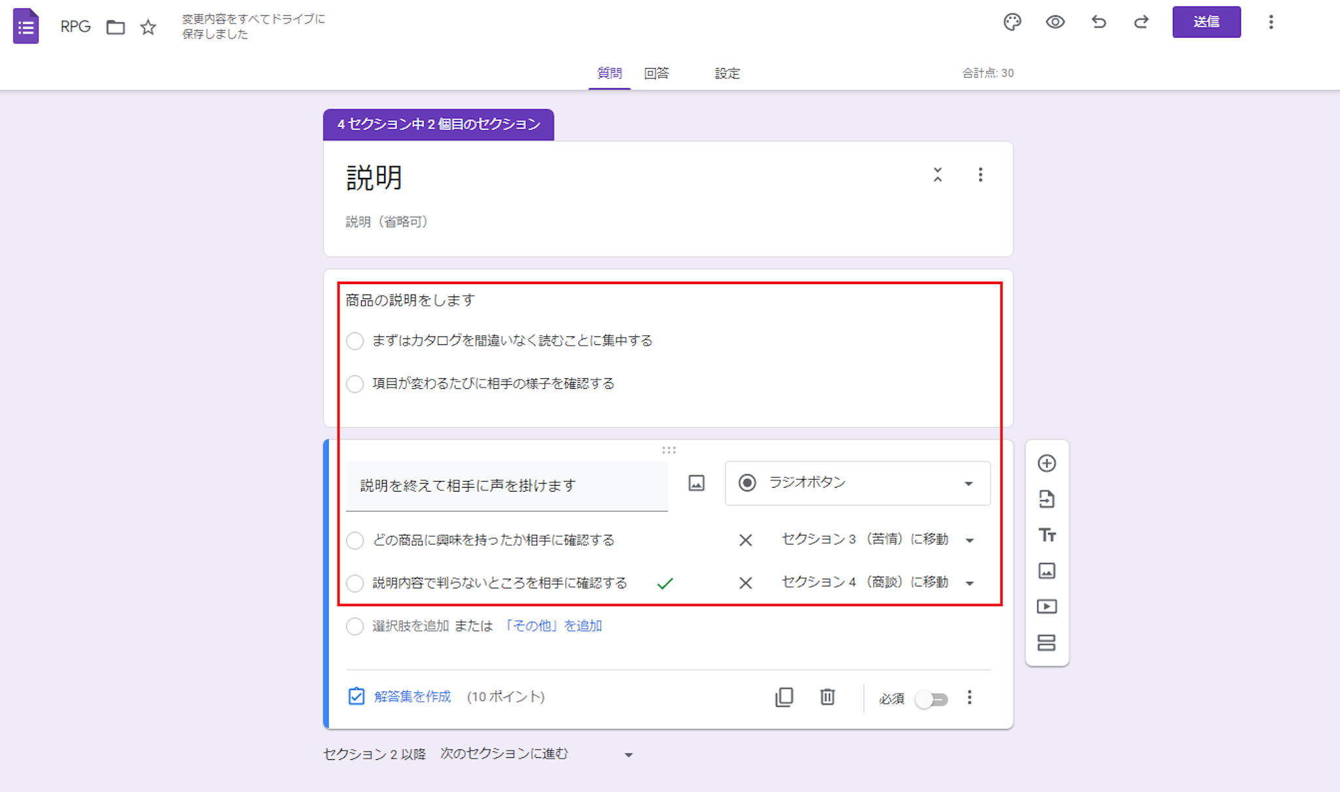This screenshot has height=792, width=1340.
Task: Add title and description with Tt icon
Action: 1046,535
